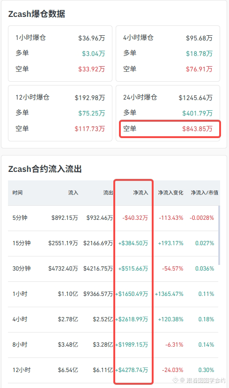
Task: Sort by the 净流入变化 column header
Action: (171, 193)
